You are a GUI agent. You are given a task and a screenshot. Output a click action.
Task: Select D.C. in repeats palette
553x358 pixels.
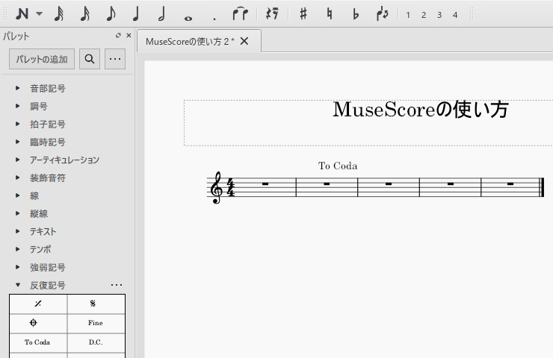click(x=96, y=342)
